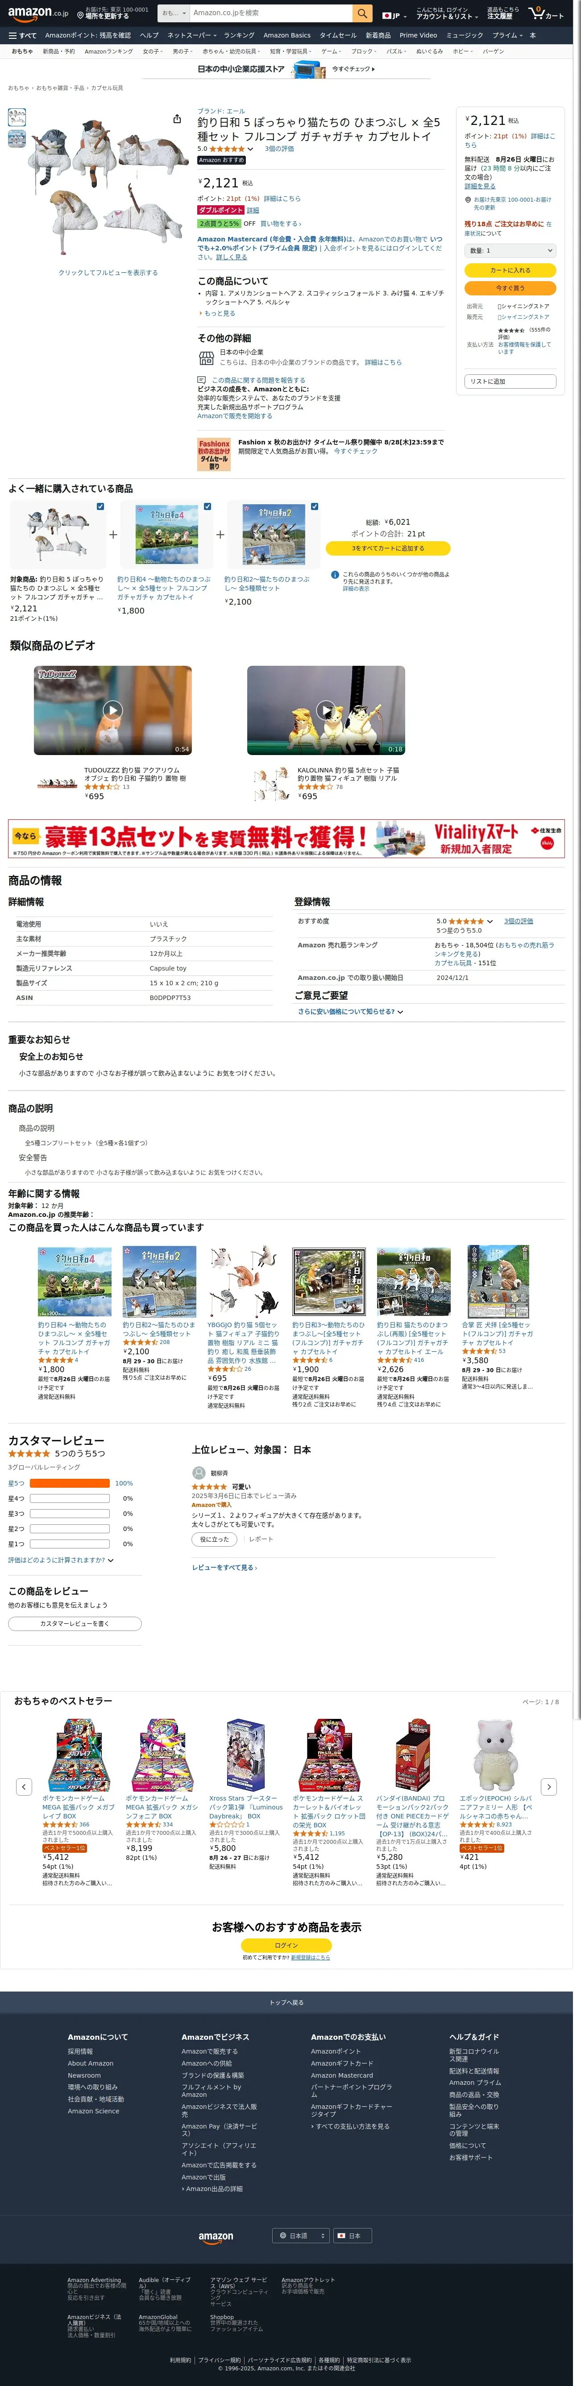This screenshot has height=2386, width=581.
Task: Open レビューをすべて見る link
Action: [224, 1567]
